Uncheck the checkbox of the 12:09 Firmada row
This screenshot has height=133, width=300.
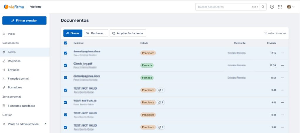click(65, 65)
